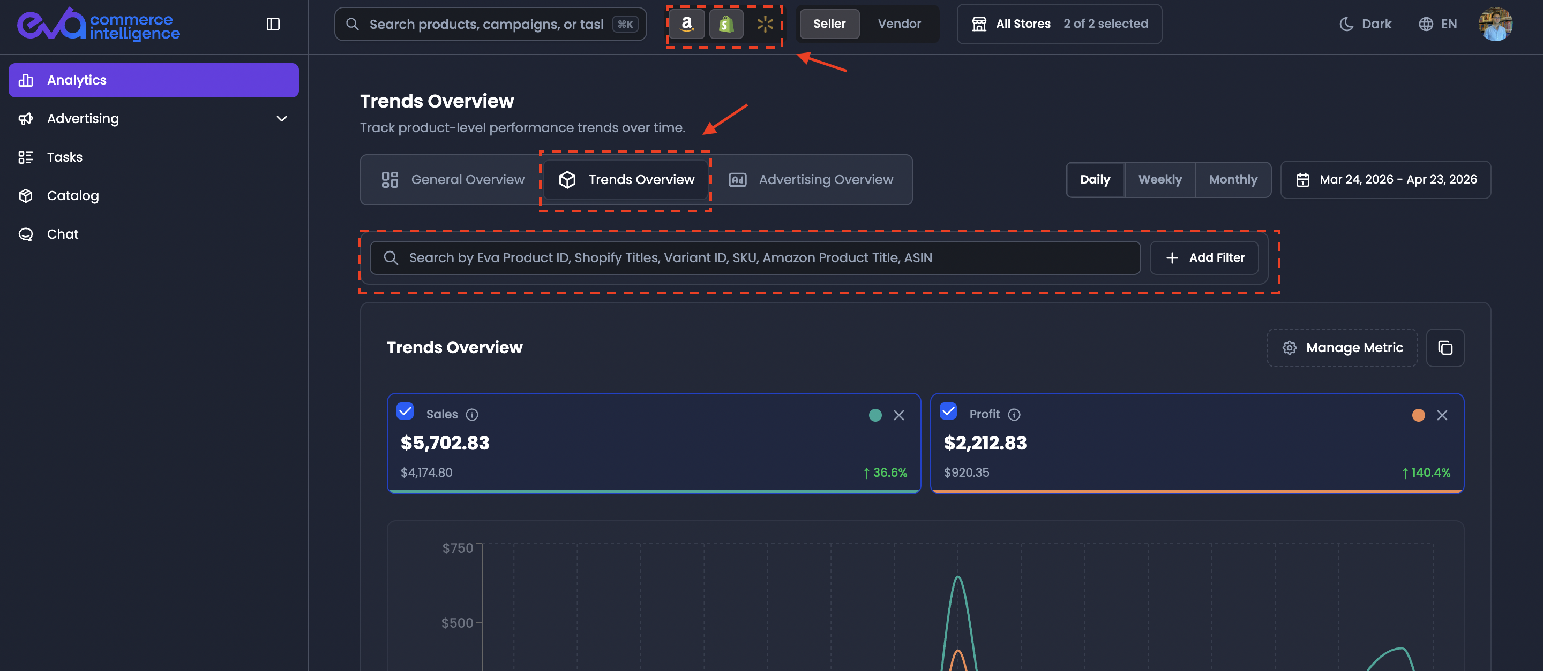Open the user profile avatar

(1496, 24)
